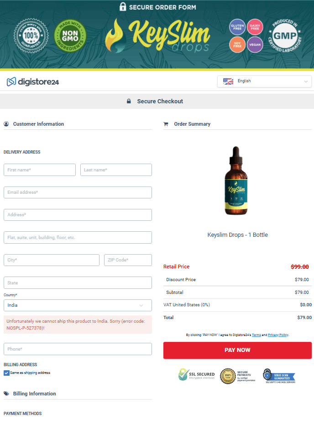314x421 pixels.
Task: Click the Non GMO ingredients badge
Action: 70,36
